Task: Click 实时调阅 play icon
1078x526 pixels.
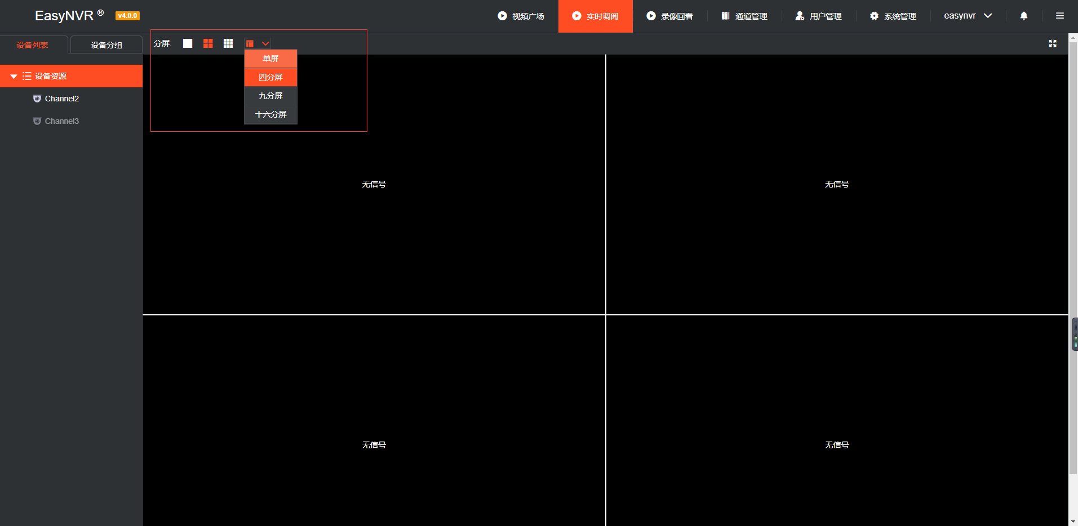Action: coord(576,16)
